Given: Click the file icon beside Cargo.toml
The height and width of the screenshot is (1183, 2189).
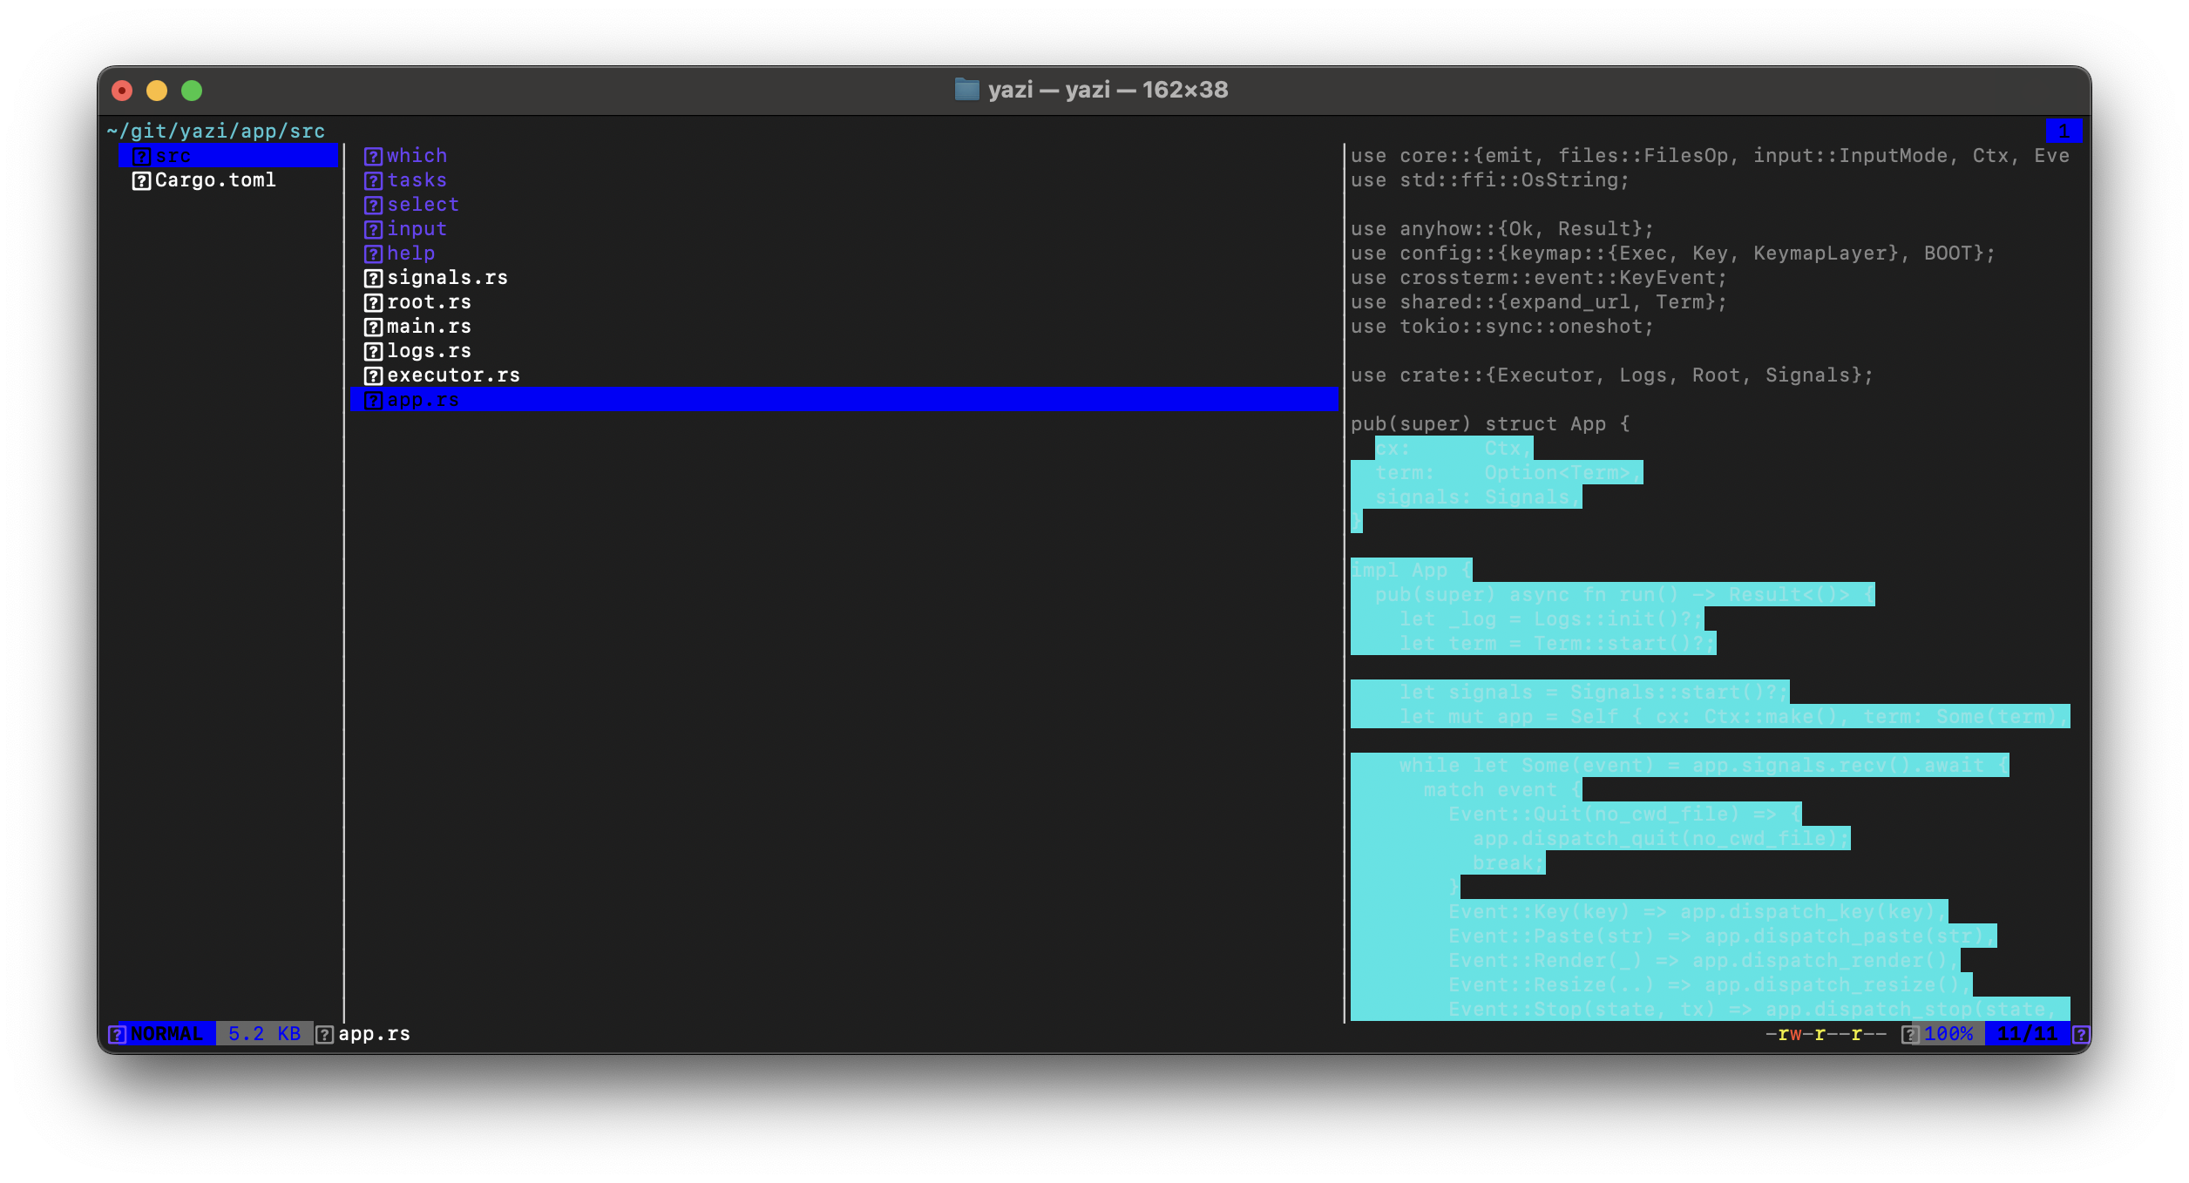Looking at the screenshot, I should click(x=142, y=179).
